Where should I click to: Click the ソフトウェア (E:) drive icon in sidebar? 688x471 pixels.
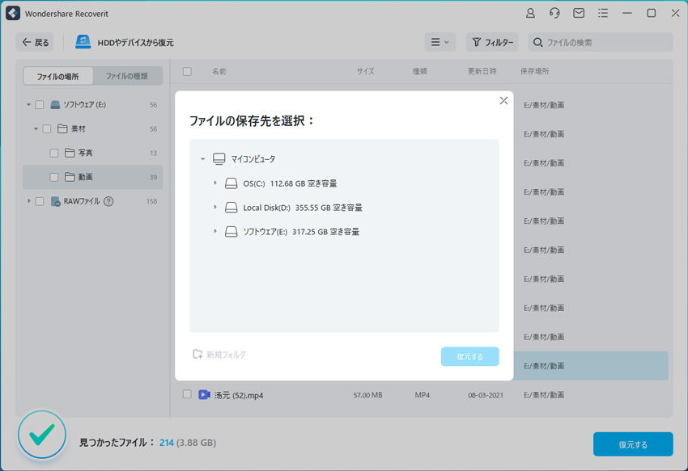(55, 105)
